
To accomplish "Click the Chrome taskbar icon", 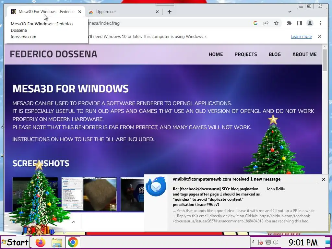I will click(x=73, y=242).
